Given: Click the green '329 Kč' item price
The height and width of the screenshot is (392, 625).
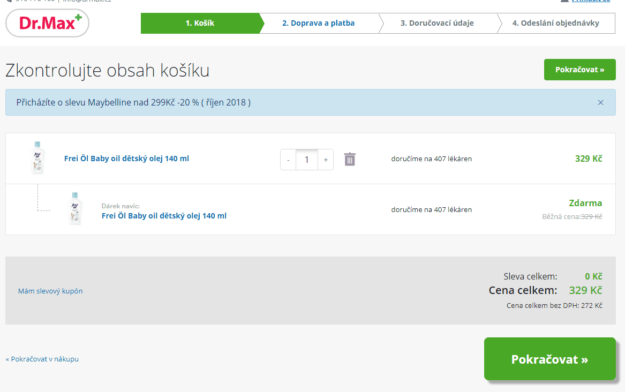Looking at the screenshot, I should (589, 159).
